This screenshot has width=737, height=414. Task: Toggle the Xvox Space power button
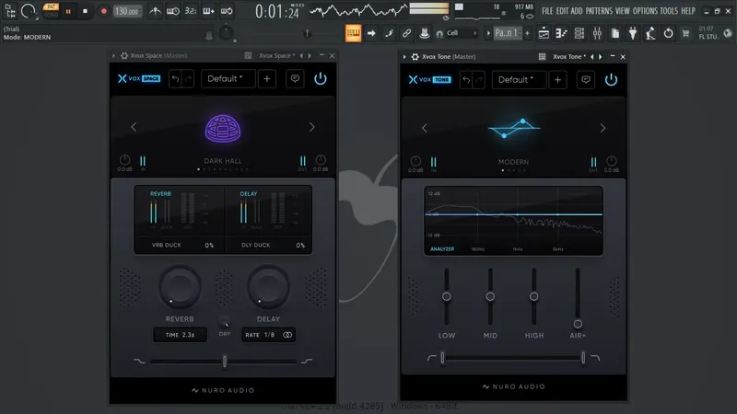click(320, 78)
